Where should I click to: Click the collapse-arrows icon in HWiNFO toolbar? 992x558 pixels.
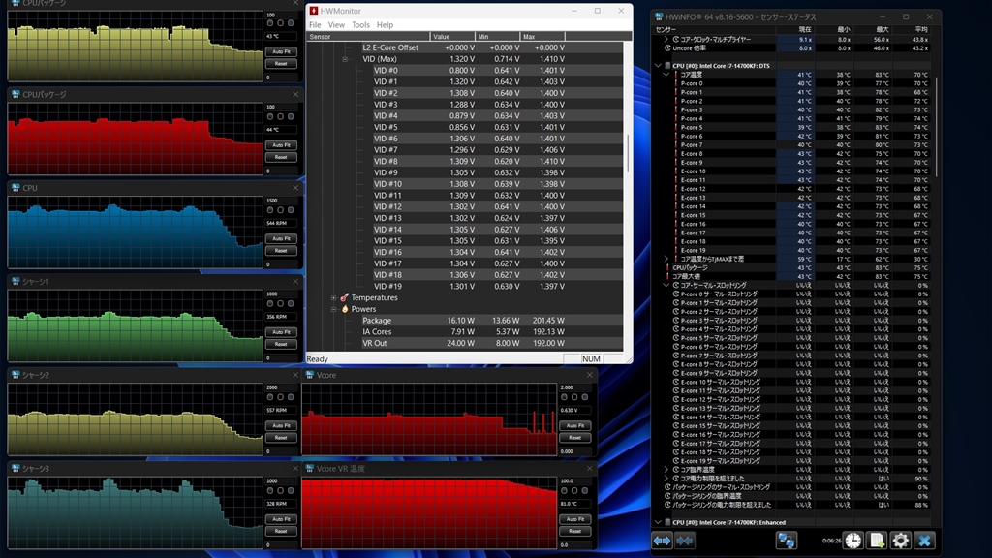click(x=685, y=541)
